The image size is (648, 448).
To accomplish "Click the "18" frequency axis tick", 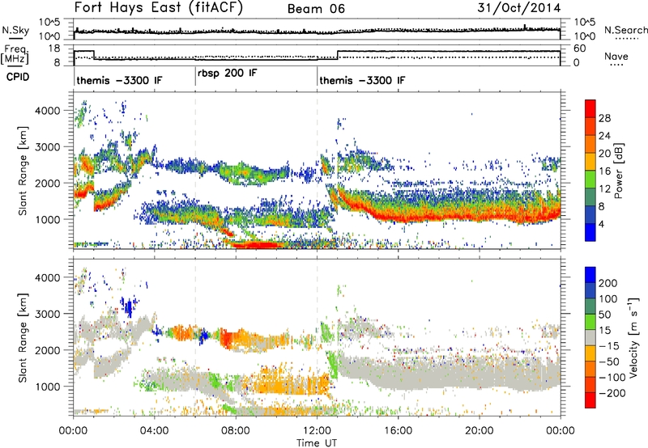I will point(54,49).
